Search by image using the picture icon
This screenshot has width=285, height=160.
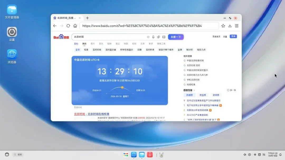click(164, 37)
